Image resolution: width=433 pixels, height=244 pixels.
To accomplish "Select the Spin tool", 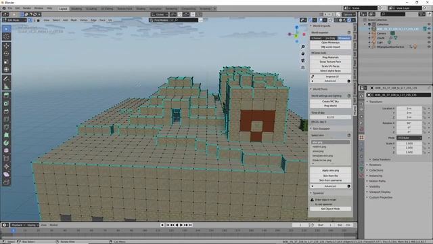I will 7,143.
